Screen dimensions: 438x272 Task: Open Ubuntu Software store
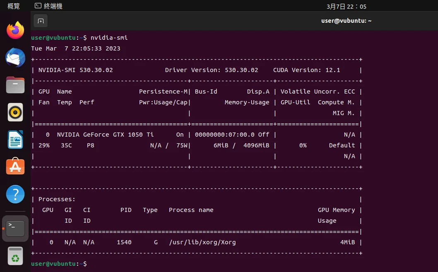pos(15,166)
